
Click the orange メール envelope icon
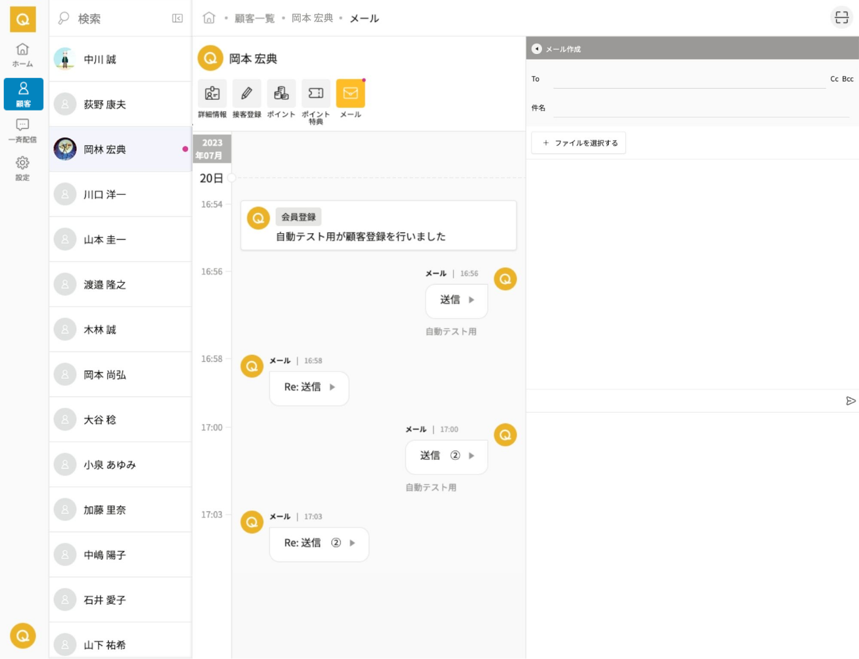click(350, 94)
